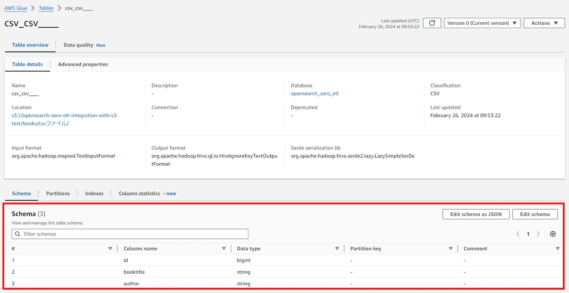Sort by the Data type header

(337, 248)
